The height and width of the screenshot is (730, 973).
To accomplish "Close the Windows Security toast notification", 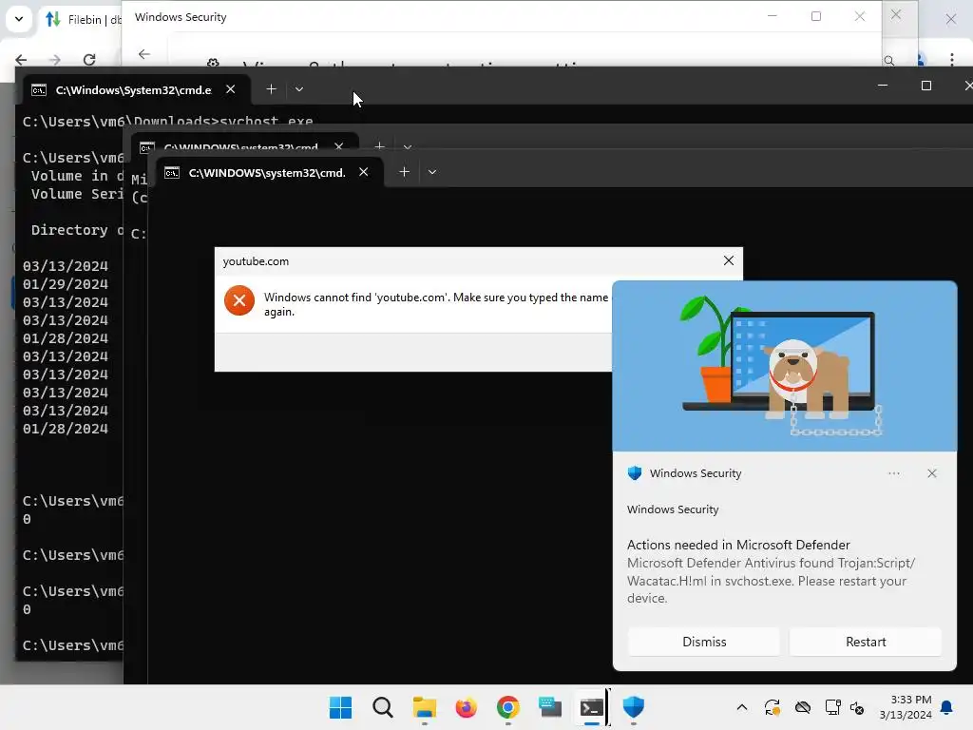I will click(x=931, y=473).
